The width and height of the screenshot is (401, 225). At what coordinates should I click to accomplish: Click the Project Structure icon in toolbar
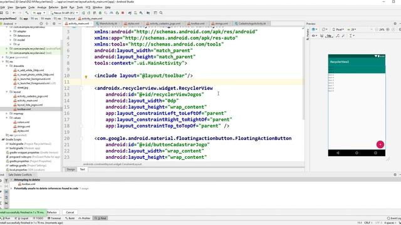[148, 12]
